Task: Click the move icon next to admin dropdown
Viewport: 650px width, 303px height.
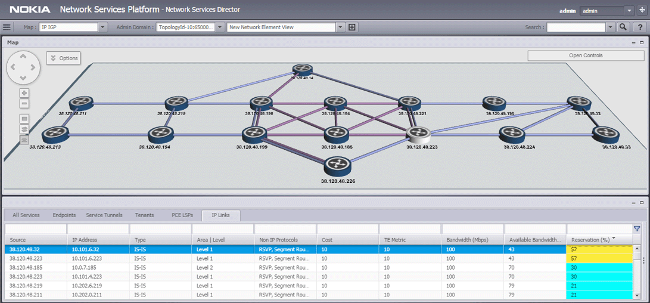Action: 642,11
